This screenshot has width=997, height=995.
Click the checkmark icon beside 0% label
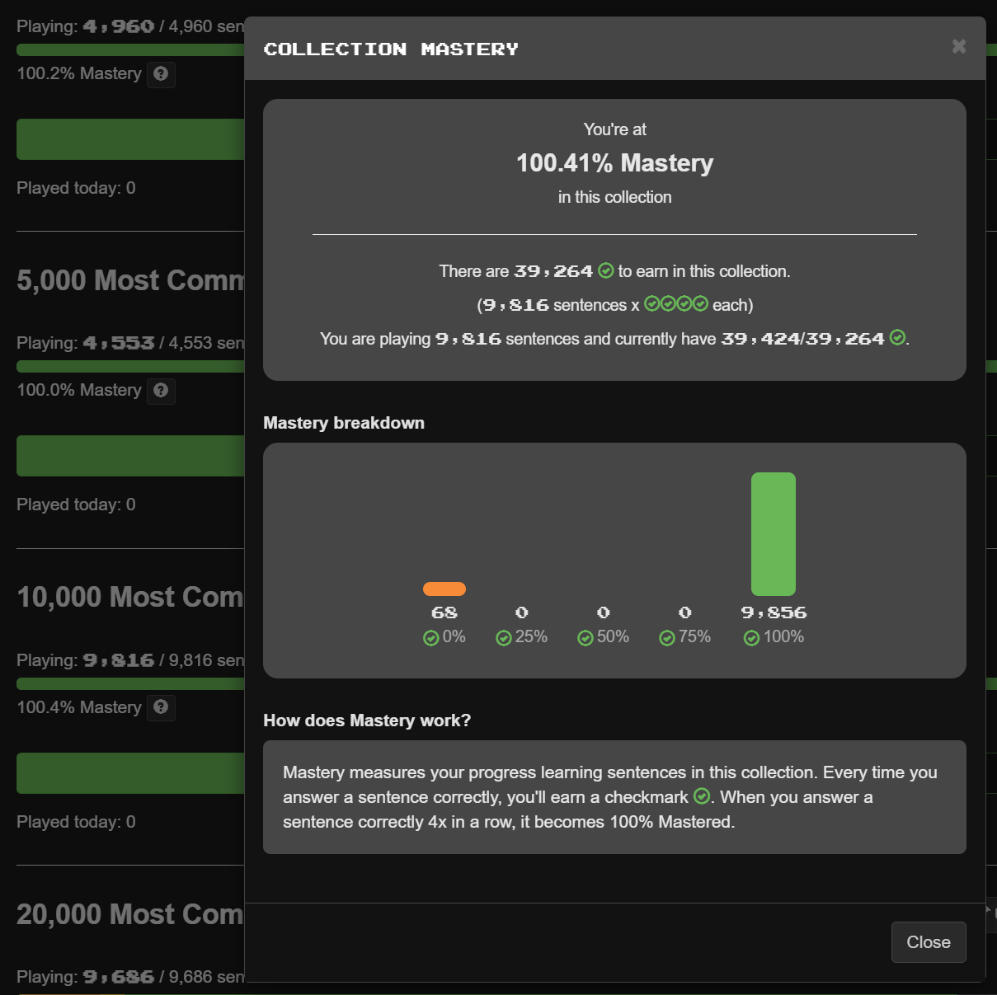pyautogui.click(x=430, y=638)
